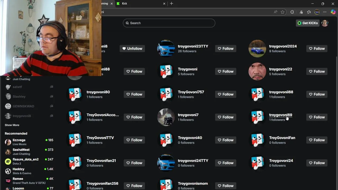Open a new browser tab
The image size is (338, 190).
pos(171,3)
